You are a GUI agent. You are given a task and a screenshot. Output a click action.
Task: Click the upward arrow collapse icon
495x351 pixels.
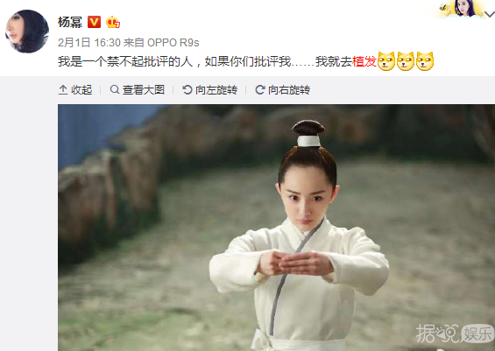click(63, 90)
